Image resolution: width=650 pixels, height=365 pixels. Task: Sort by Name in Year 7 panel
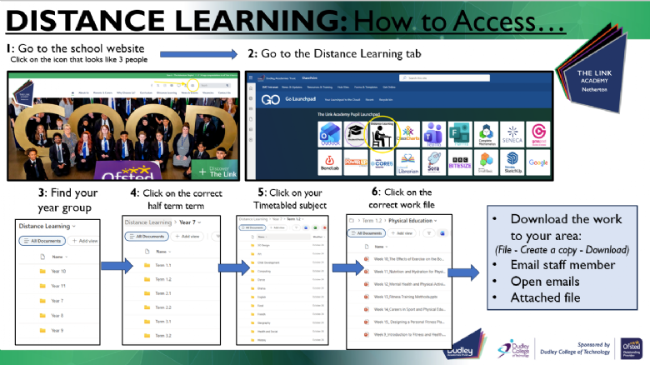click(163, 252)
